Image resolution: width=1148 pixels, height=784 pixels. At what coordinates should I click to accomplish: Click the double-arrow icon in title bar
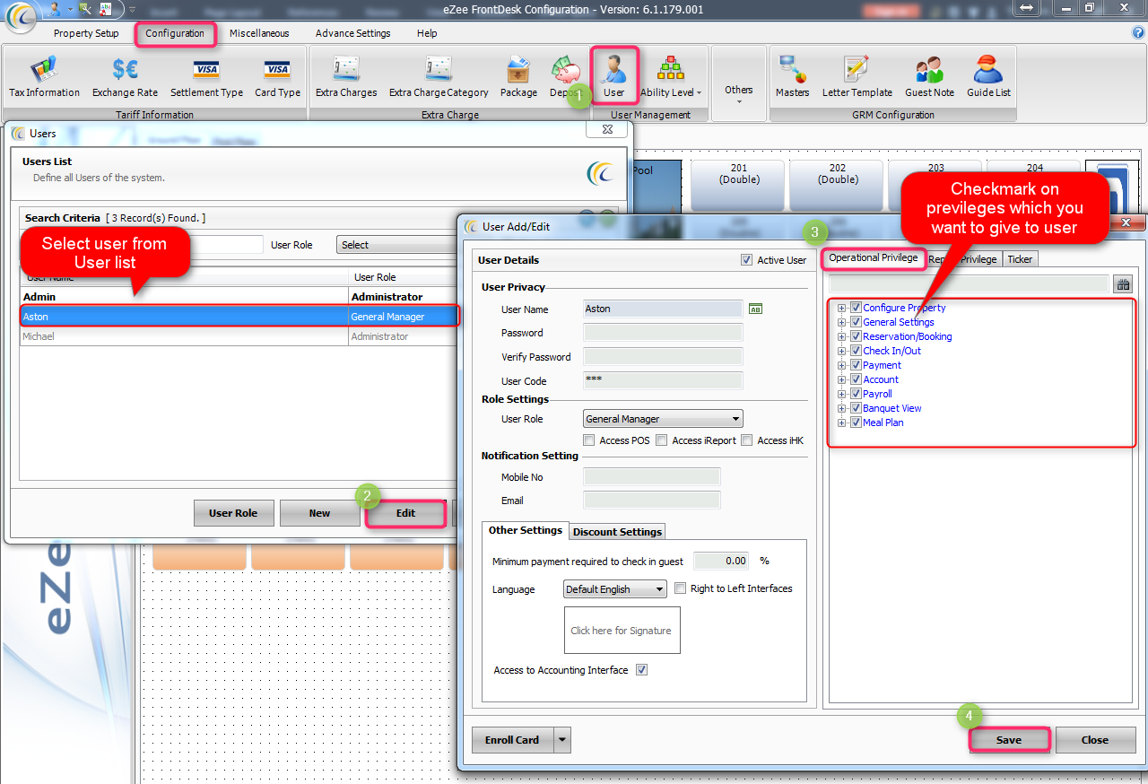tap(1027, 8)
